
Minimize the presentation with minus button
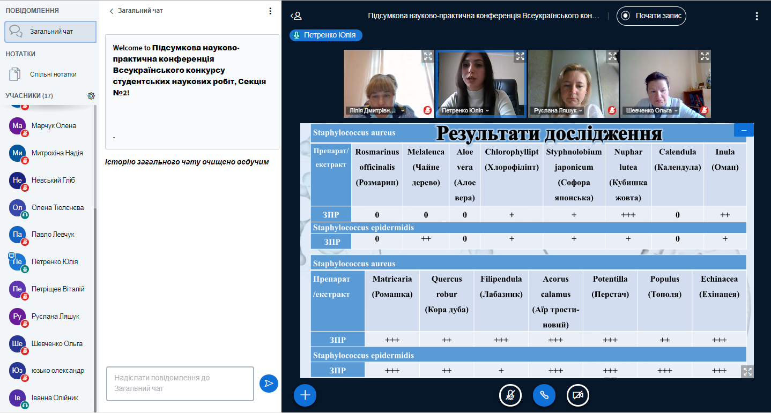point(744,130)
